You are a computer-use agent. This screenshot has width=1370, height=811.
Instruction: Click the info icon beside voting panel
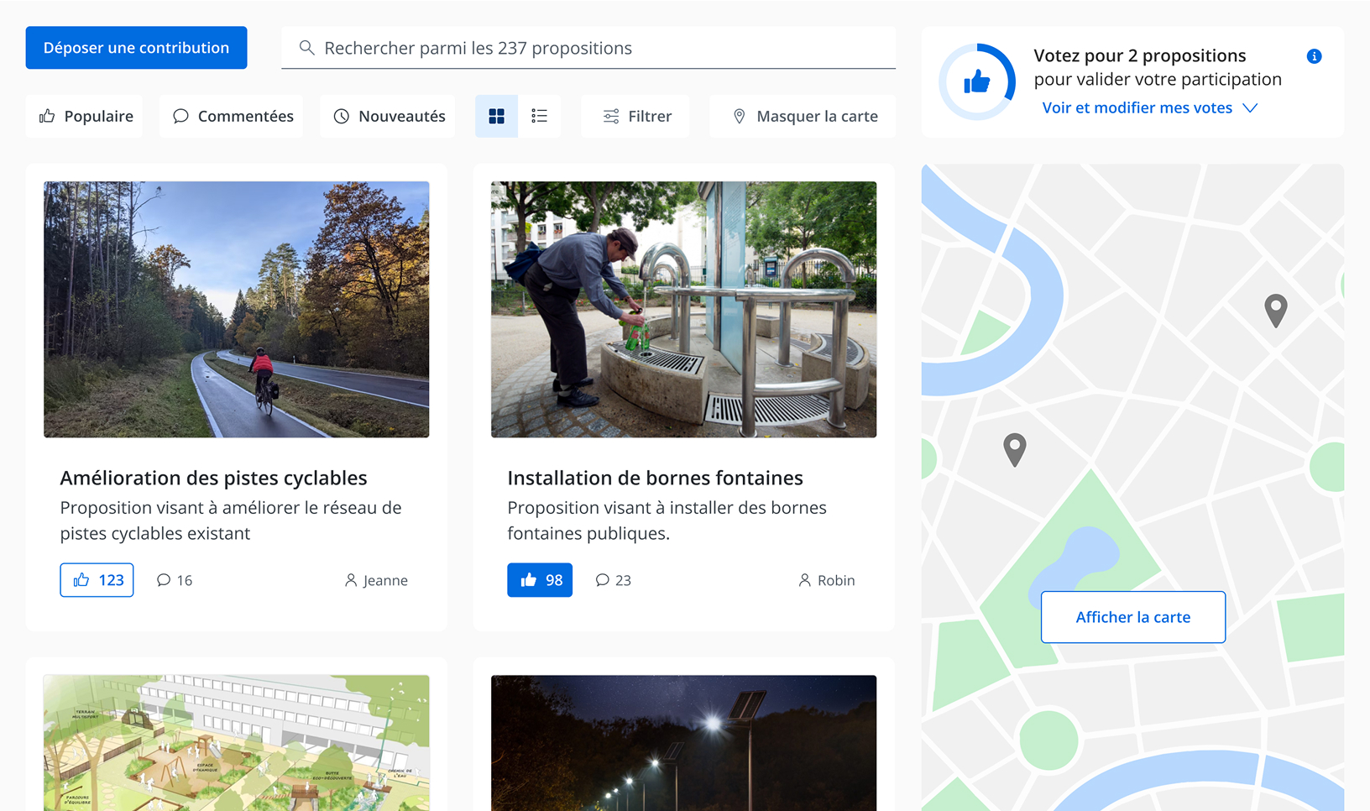[1314, 56]
